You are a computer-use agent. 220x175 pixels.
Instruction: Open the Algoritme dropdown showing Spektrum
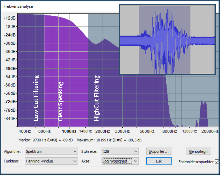coord(51,151)
